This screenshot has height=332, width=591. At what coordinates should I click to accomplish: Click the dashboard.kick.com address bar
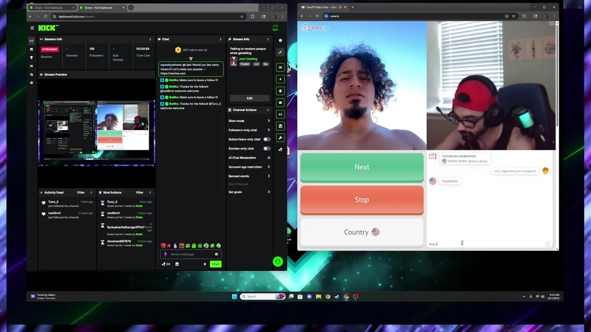148,17
